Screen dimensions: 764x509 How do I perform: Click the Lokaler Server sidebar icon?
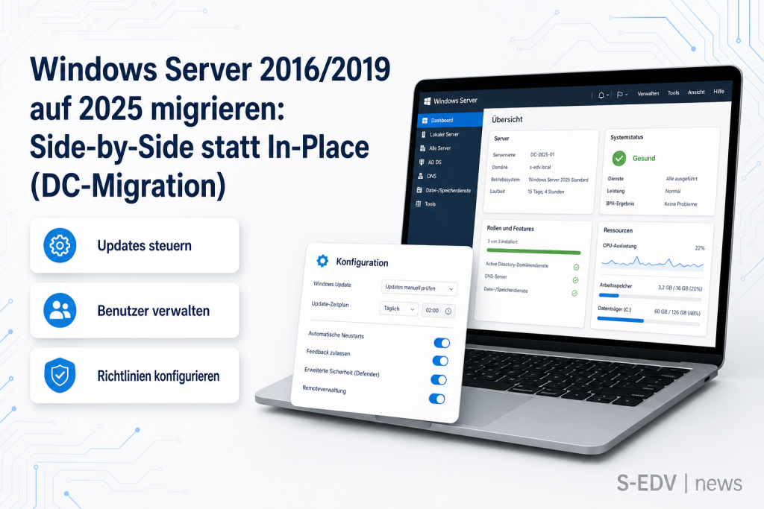pyautogui.click(x=424, y=134)
